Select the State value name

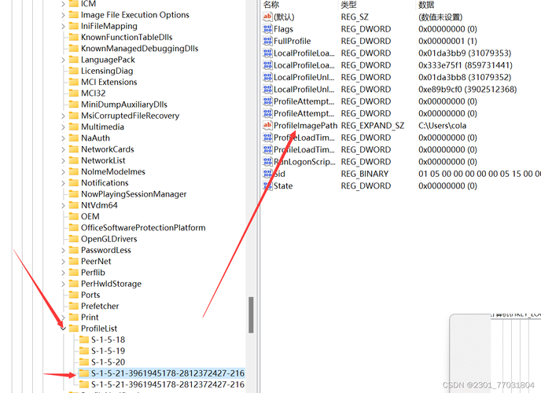click(x=283, y=185)
